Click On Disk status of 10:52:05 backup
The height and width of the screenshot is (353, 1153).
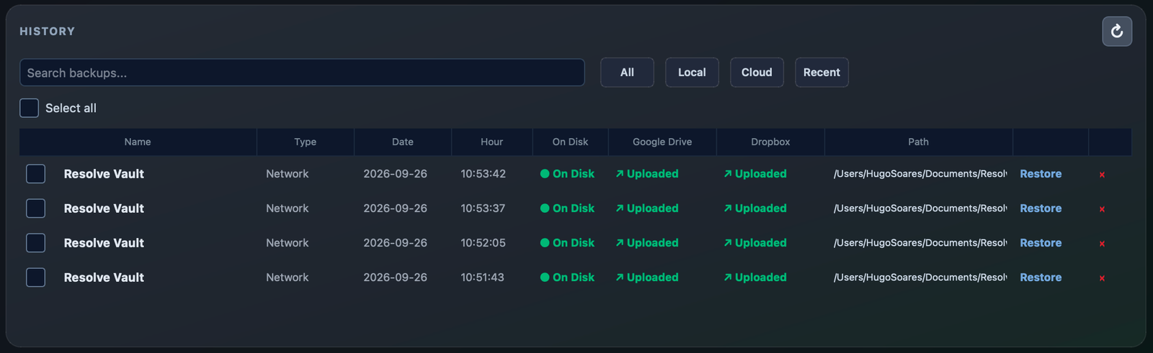click(567, 243)
